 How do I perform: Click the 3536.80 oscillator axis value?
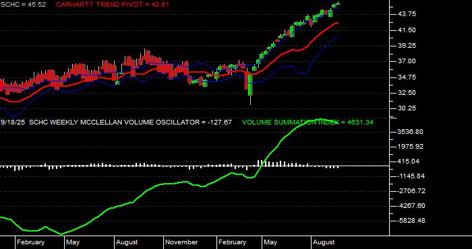tap(410, 132)
